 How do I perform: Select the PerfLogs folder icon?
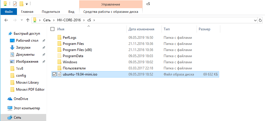point(59,37)
